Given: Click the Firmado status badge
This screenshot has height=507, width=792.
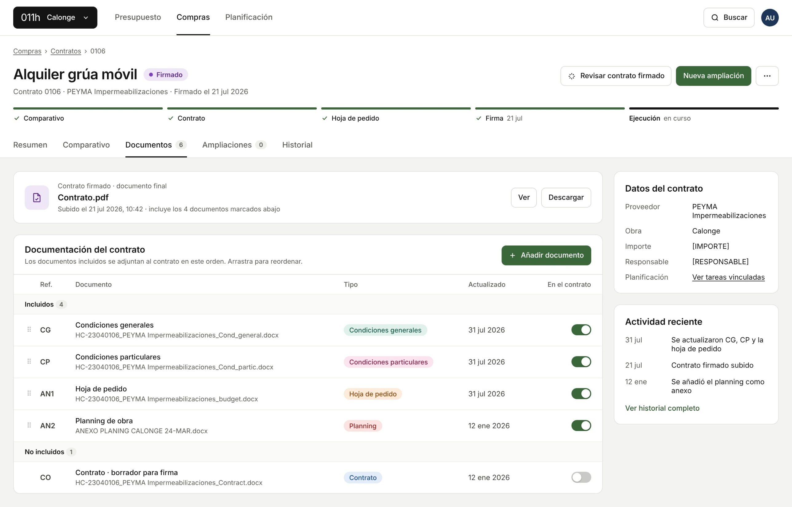Looking at the screenshot, I should (165, 75).
